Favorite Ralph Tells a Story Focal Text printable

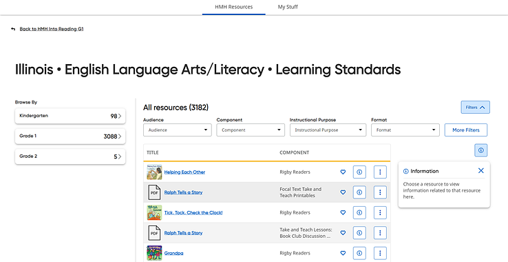(x=343, y=192)
